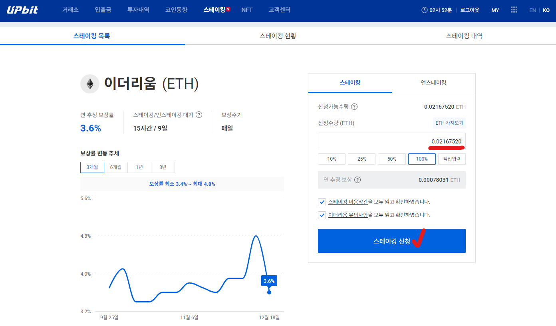Switch to the 스테이킹 현황 tab
Screen dimensions: 556x326
tap(278, 36)
